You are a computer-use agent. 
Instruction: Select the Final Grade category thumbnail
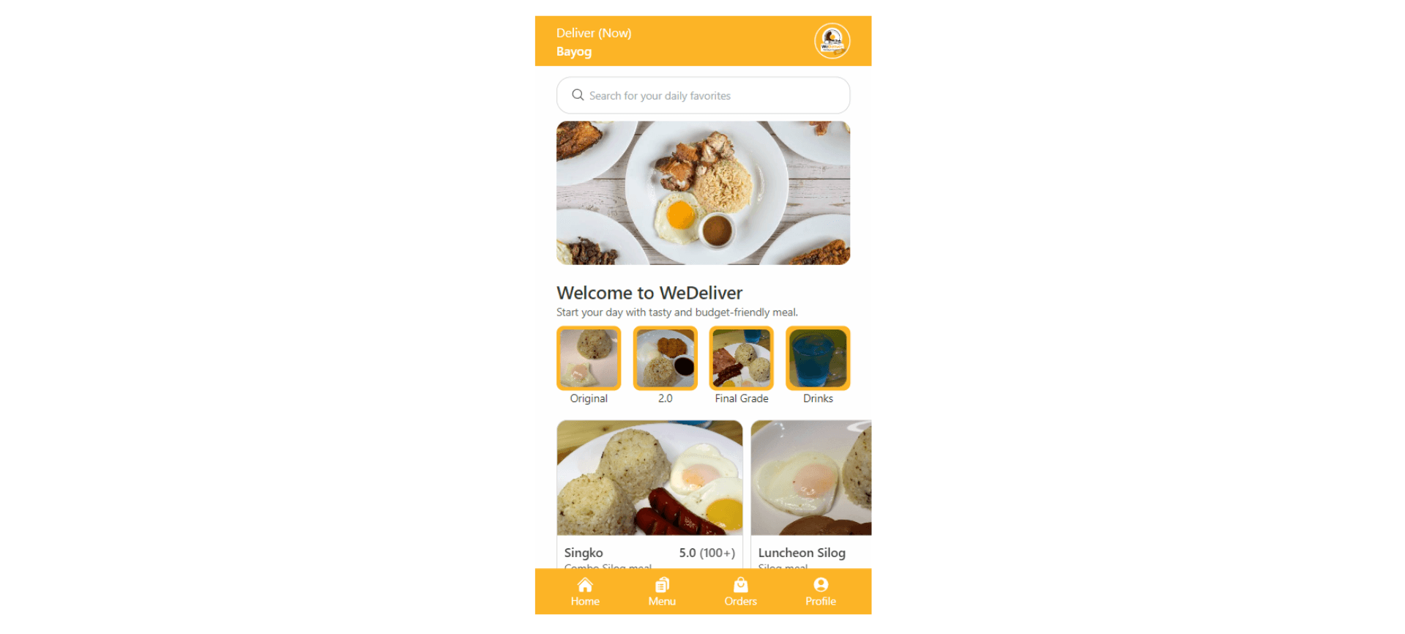[x=742, y=358]
